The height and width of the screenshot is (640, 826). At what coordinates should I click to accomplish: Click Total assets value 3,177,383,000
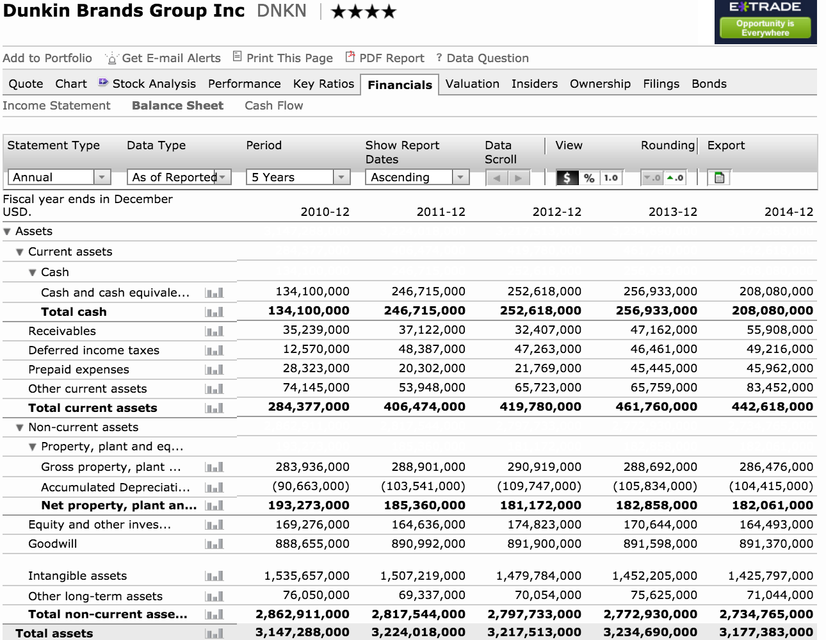pyautogui.click(x=766, y=632)
